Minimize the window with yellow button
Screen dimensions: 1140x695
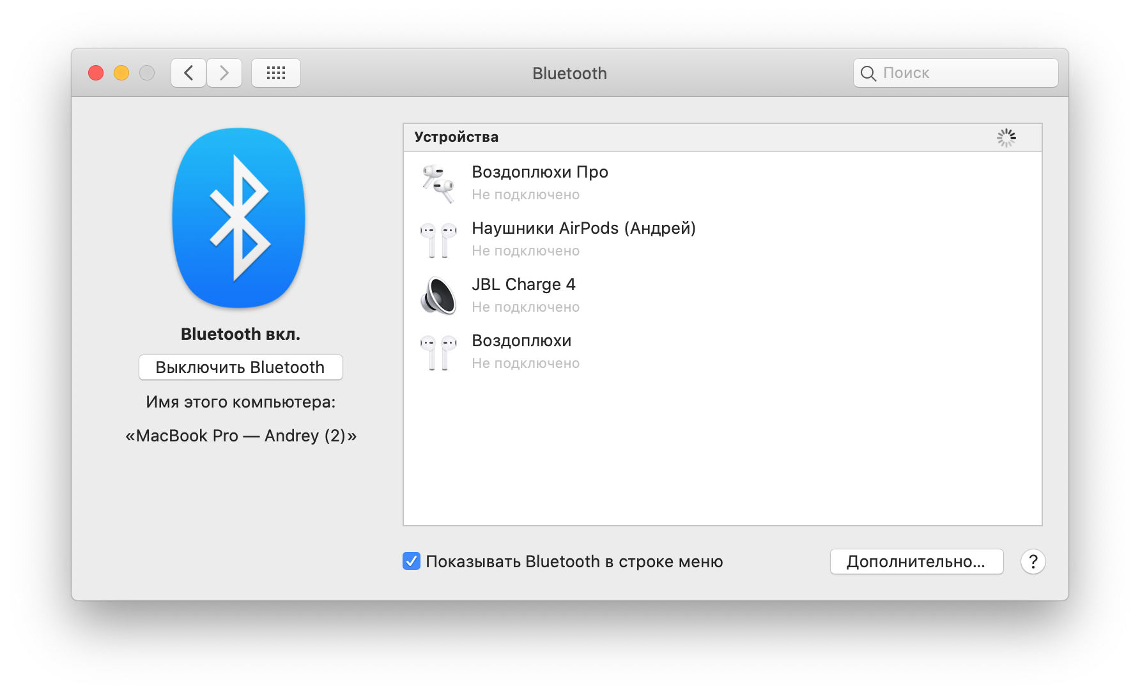point(121,73)
